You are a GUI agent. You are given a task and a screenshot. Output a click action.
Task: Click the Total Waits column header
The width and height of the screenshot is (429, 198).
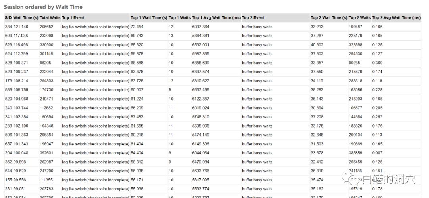pyautogui.click(x=50, y=18)
